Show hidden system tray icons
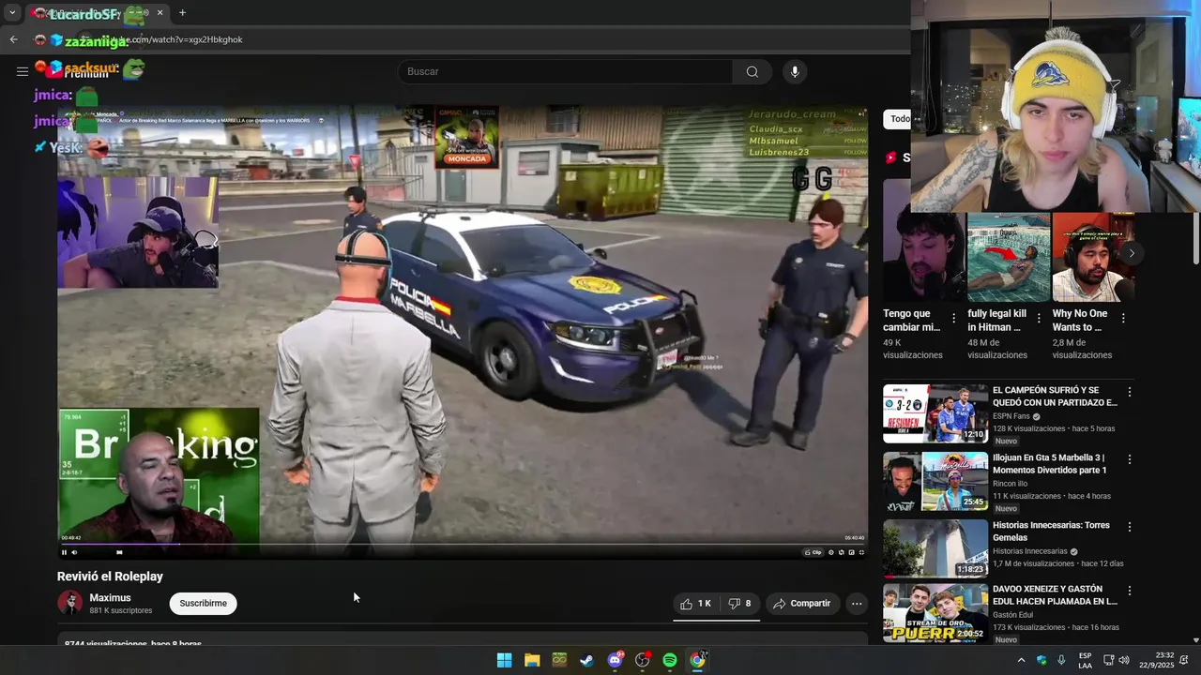The height and width of the screenshot is (675, 1201). [x=1021, y=660]
